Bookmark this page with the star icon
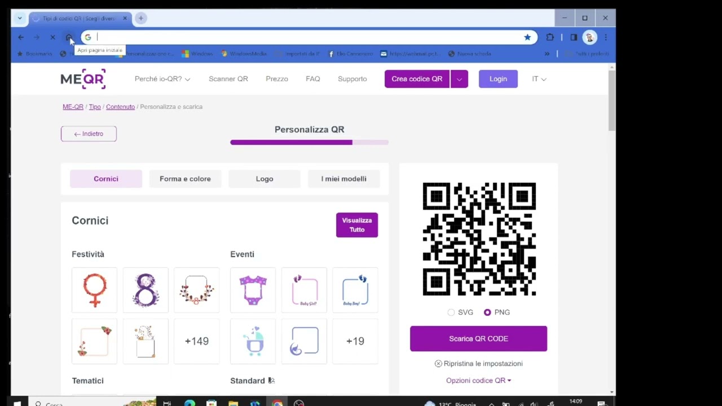722x406 pixels. click(527, 37)
